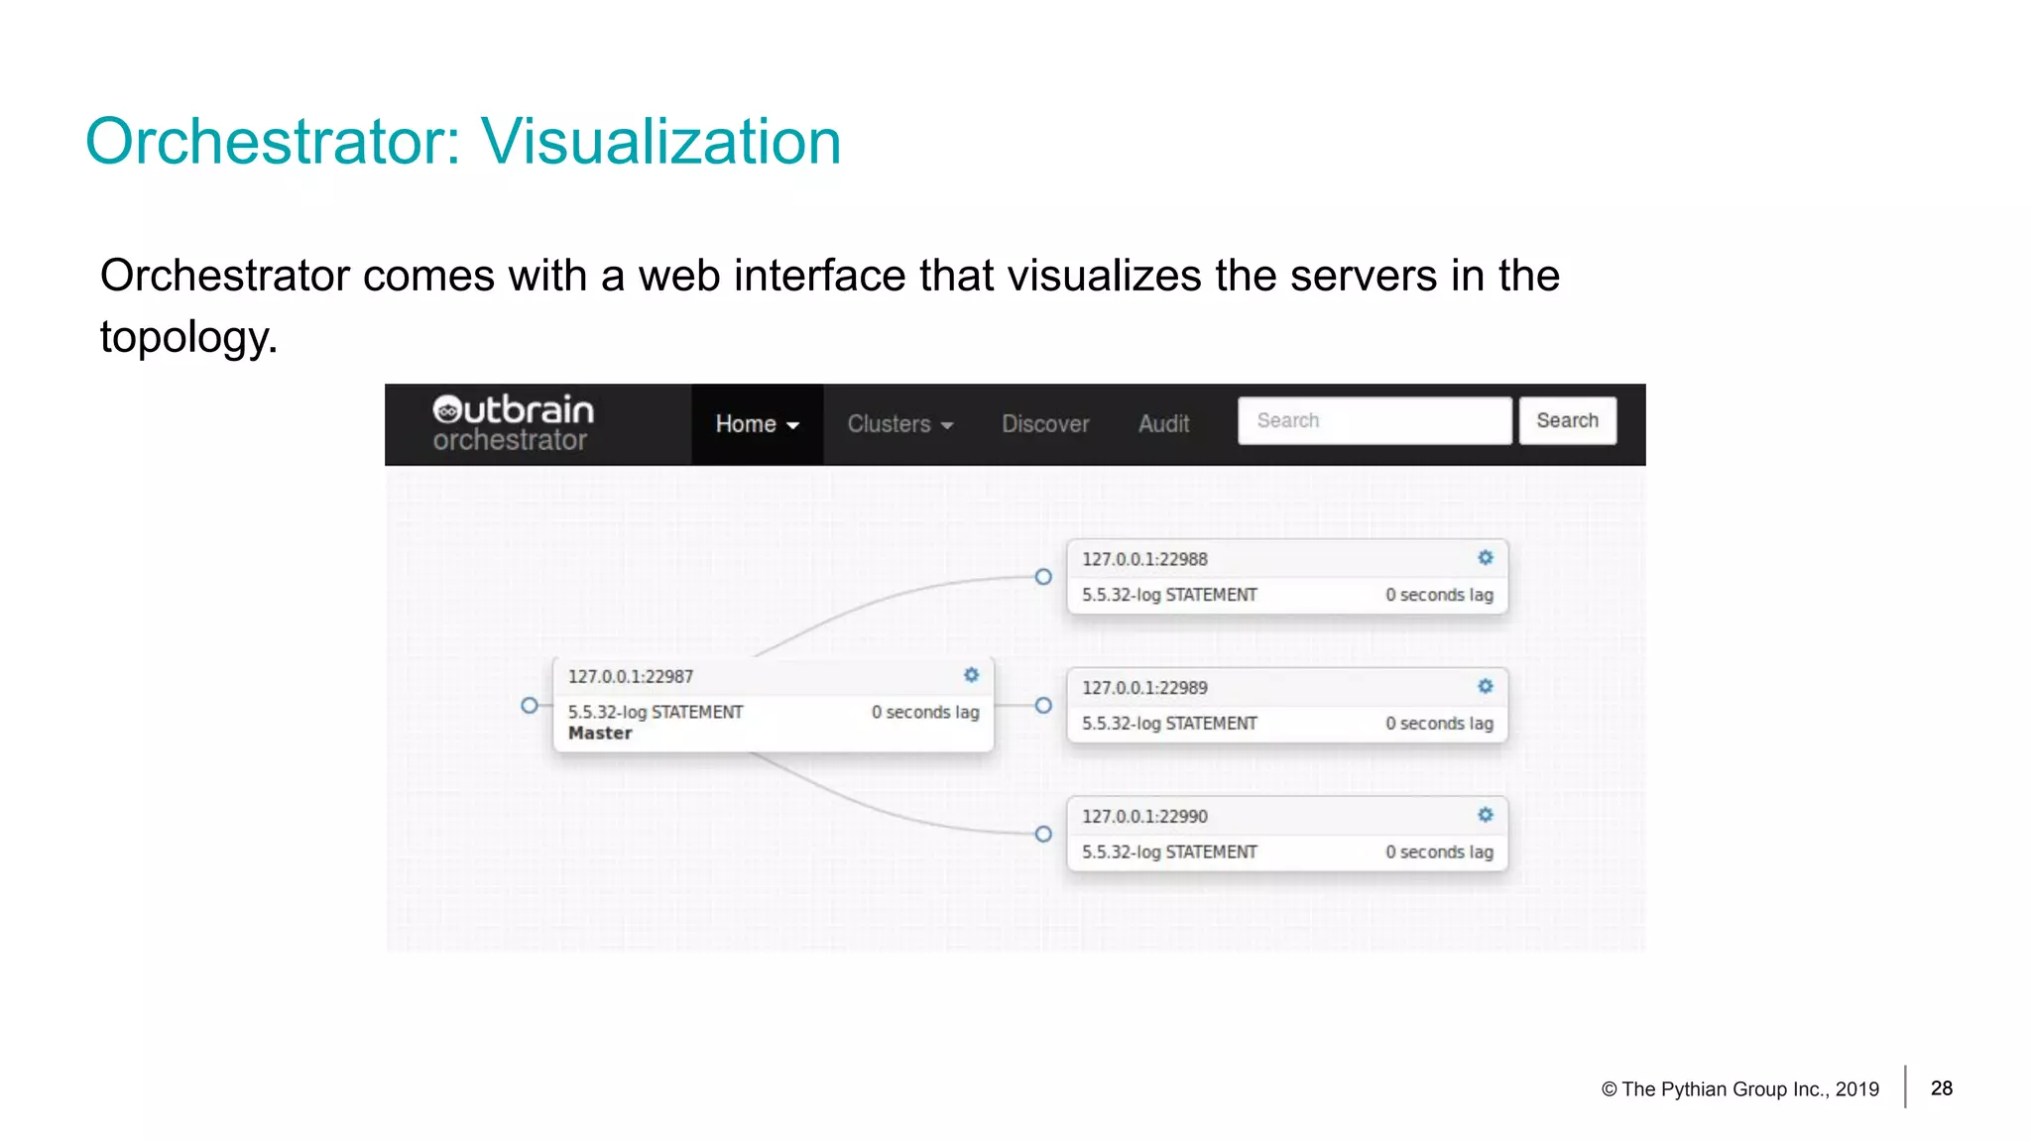
Task: Click connector circle left of 127.0.0.1:22988
Action: coord(1043,577)
